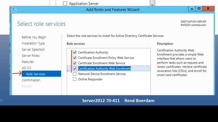Screen dimensions: 218x122
Task: Check Application Server in background window
Action: pyautogui.click(x=65, y=3)
